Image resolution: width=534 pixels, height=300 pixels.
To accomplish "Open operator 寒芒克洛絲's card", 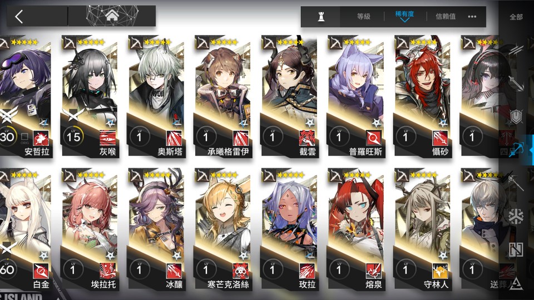I will [x=222, y=229].
